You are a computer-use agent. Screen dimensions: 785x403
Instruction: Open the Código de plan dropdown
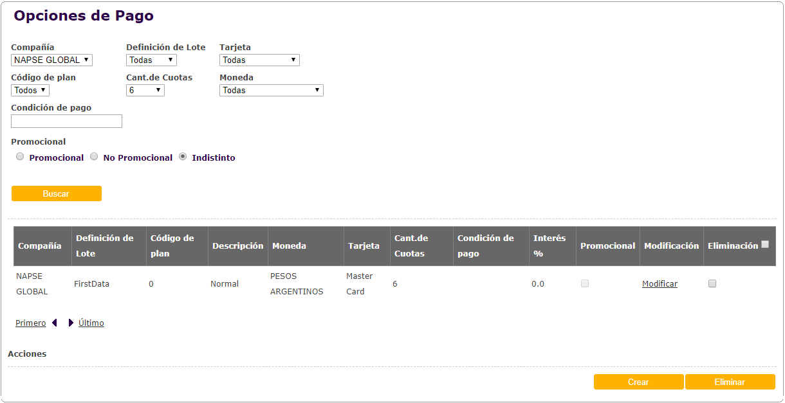30,90
